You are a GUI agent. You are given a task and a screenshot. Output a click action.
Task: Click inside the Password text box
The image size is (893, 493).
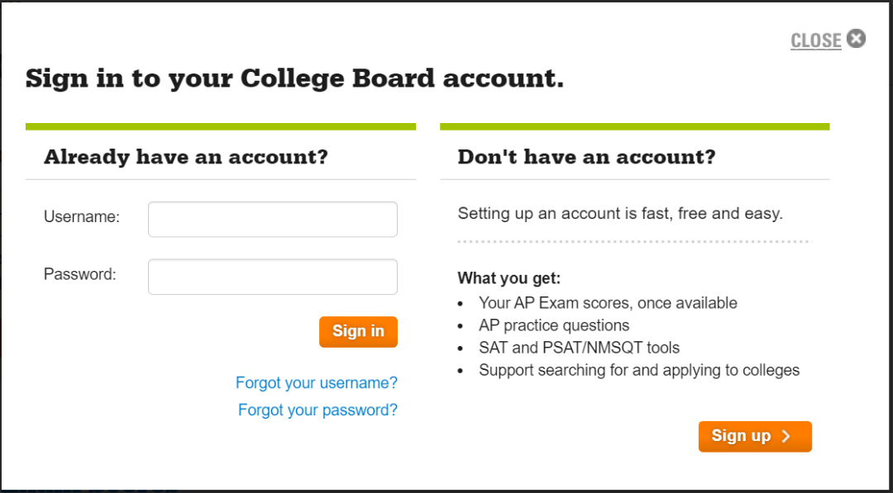[272, 277]
